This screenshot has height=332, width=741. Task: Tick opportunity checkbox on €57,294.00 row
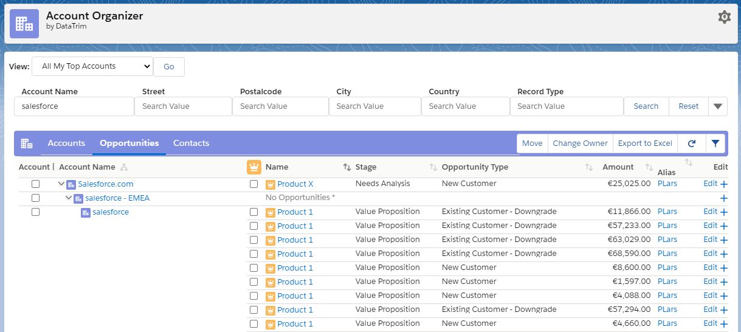point(254,310)
